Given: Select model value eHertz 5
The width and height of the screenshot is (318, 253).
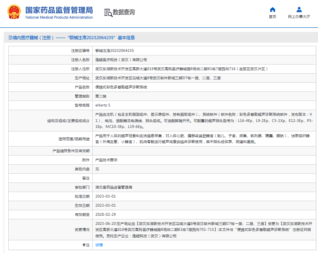Looking at the screenshot, I should [103, 105].
